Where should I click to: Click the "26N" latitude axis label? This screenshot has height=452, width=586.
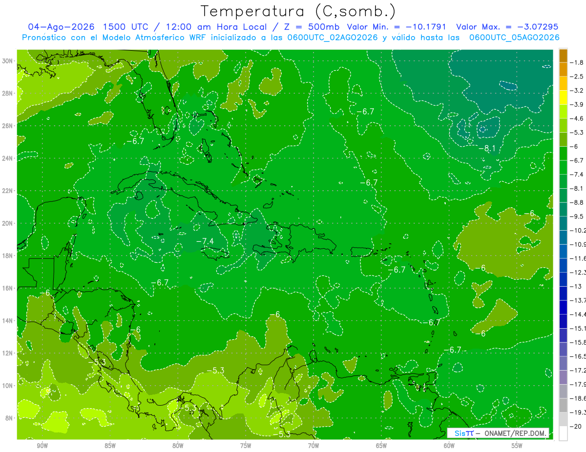click(7, 126)
